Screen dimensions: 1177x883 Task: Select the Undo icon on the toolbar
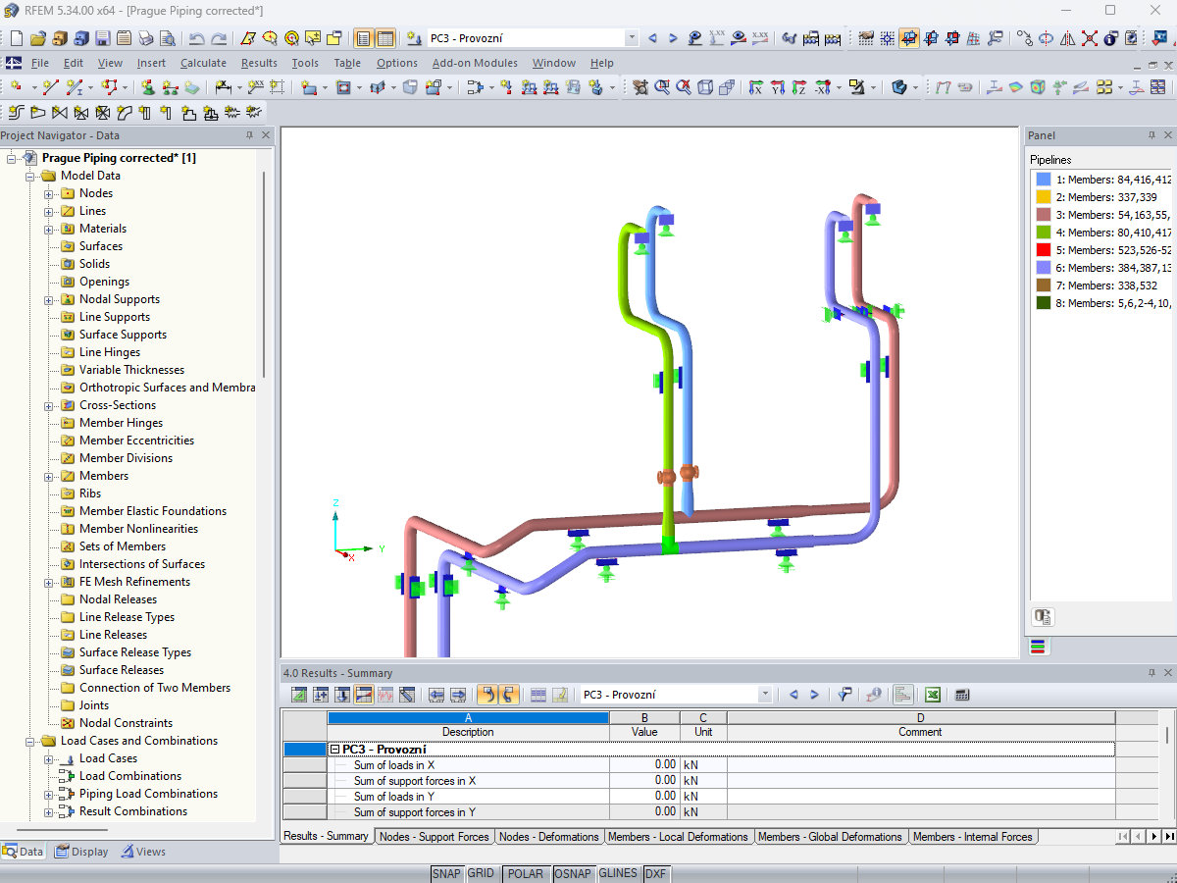(196, 37)
